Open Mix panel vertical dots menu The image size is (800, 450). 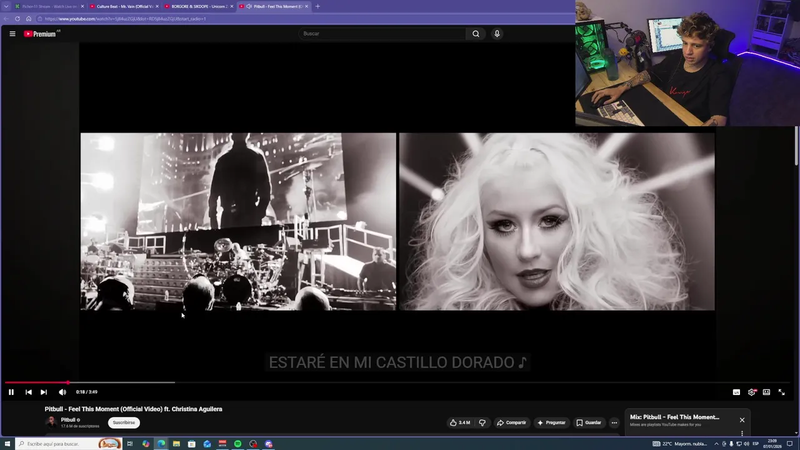742,433
